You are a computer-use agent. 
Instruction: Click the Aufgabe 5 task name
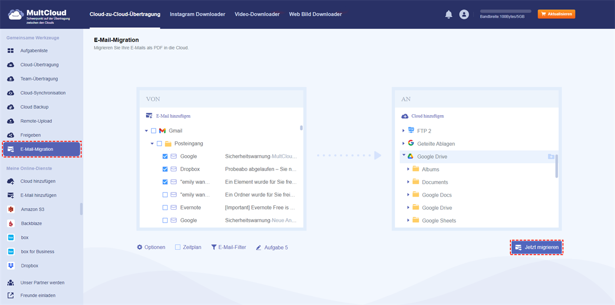276,247
